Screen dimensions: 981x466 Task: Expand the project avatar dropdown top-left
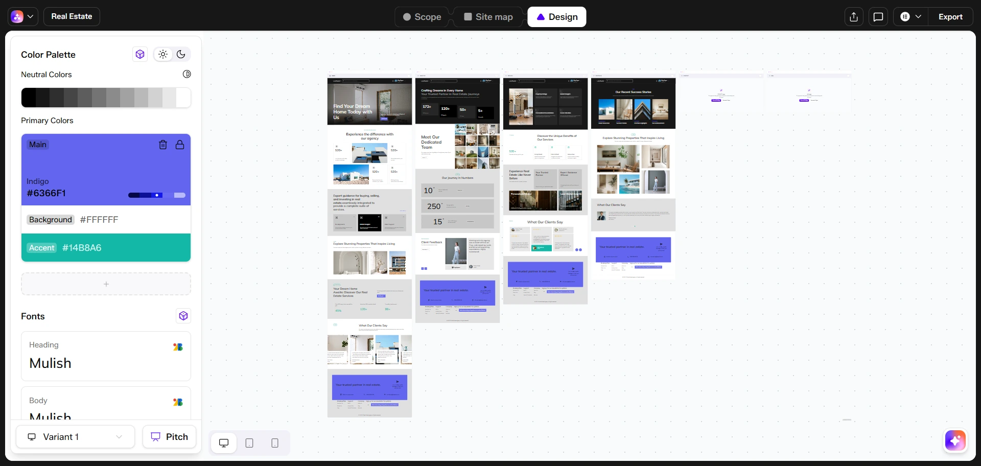(x=22, y=16)
